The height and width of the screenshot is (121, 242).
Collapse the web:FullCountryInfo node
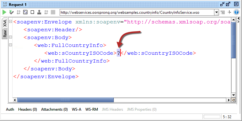tap(10, 45)
